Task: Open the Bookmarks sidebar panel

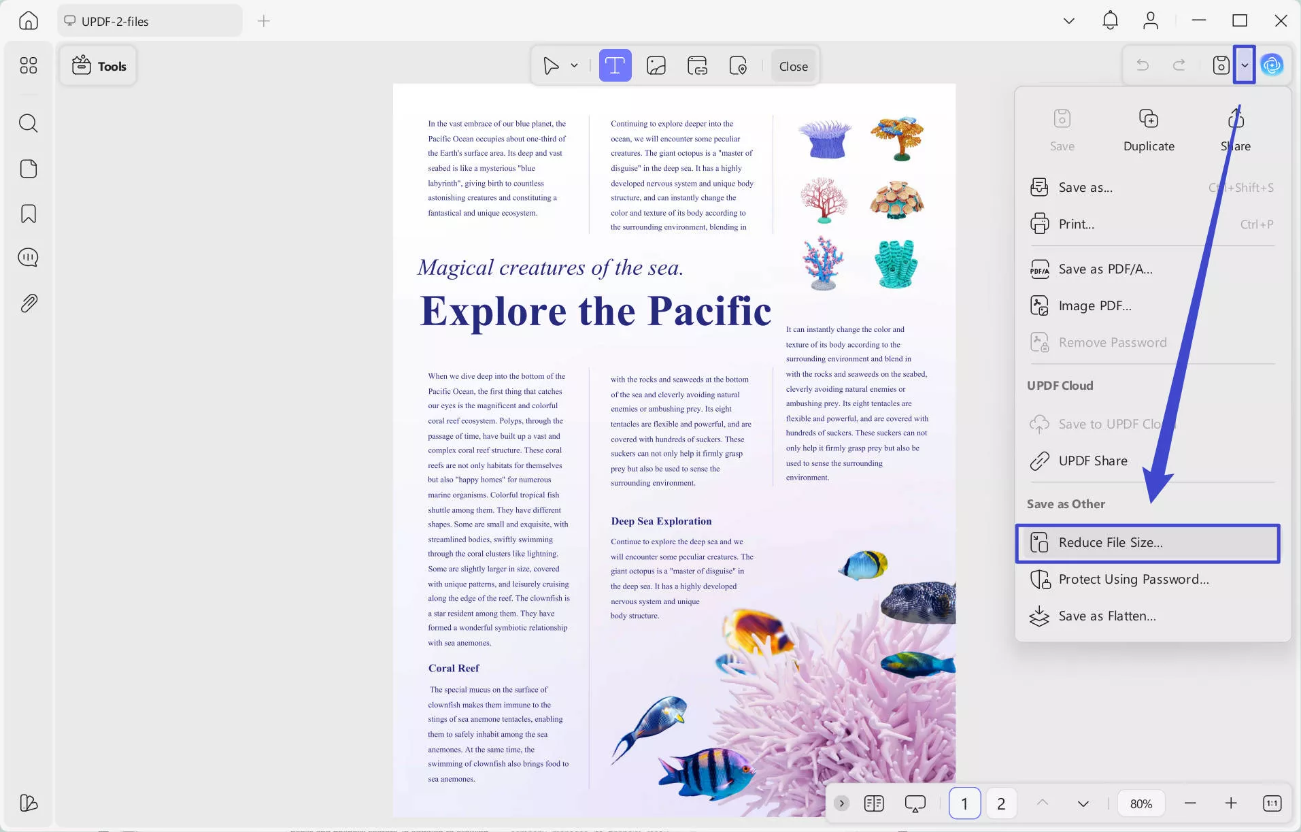Action: point(28,214)
